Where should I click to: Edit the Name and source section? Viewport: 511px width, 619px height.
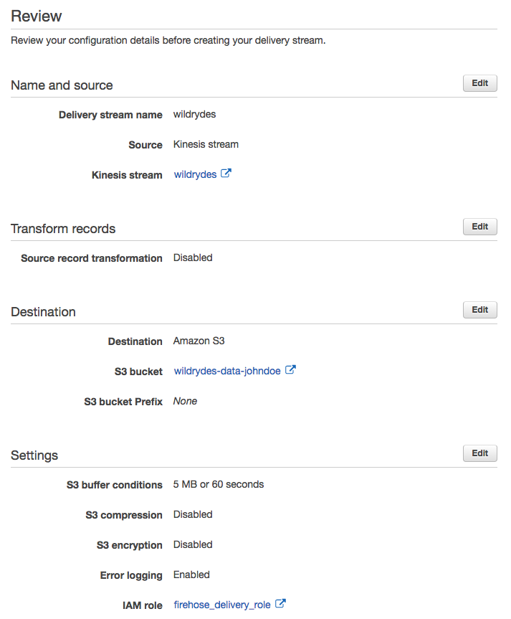click(480, 83)
